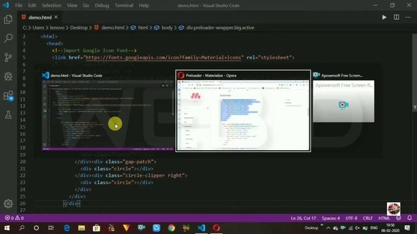This screenshot has height=234, width=417.
Task: Open the Help menu
Action: click(144, 5)
